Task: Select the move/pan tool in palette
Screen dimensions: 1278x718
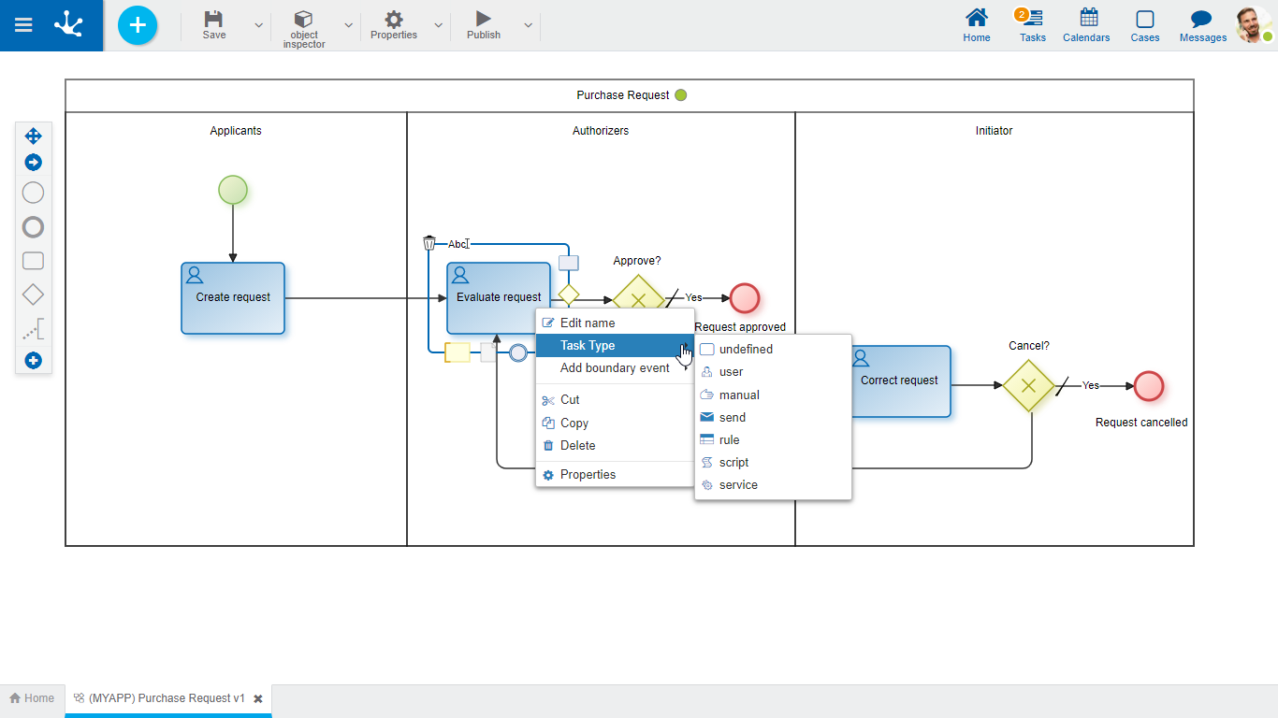Action: [x=33, y=136]
